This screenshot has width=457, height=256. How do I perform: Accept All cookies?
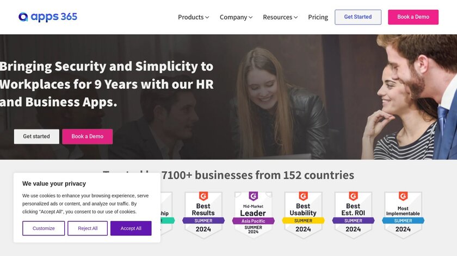[x=131, y=228]
